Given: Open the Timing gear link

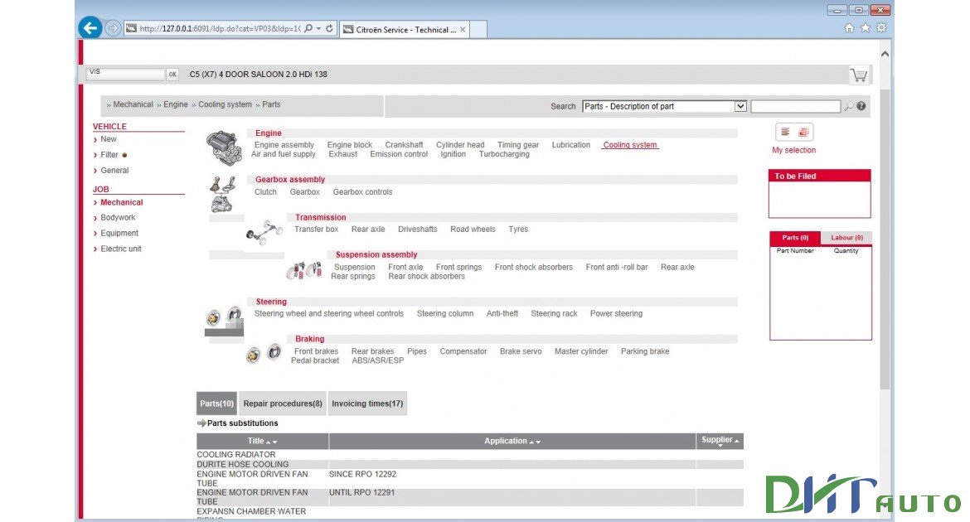Looking at the screenshot, I should (518, 145).
